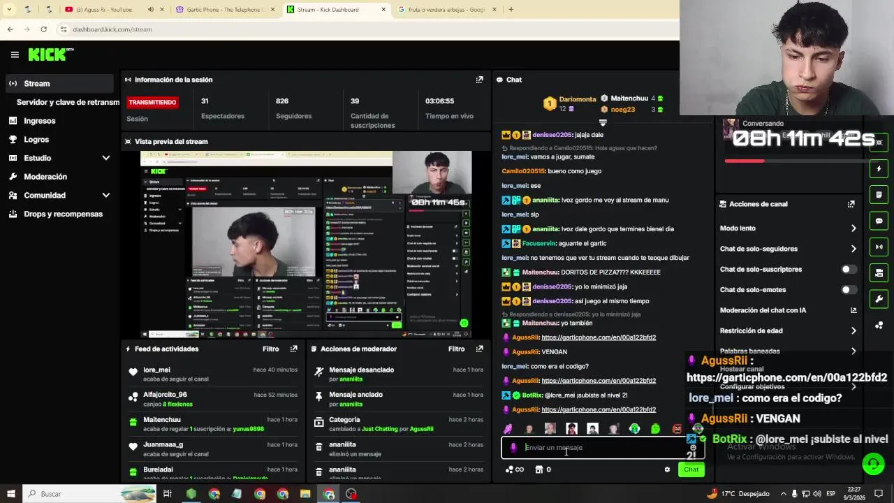
Task: Open Servidor y clave de retransmisión
Action: (68, 102)
